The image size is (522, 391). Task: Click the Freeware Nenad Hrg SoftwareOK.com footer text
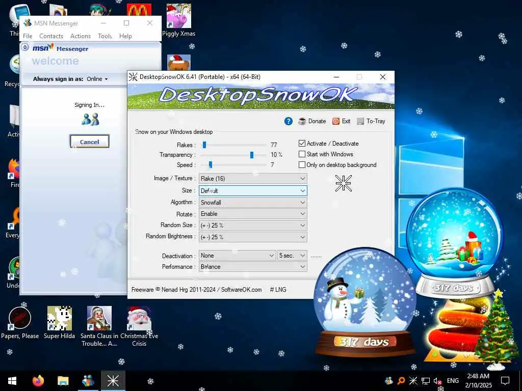point(196,290)
